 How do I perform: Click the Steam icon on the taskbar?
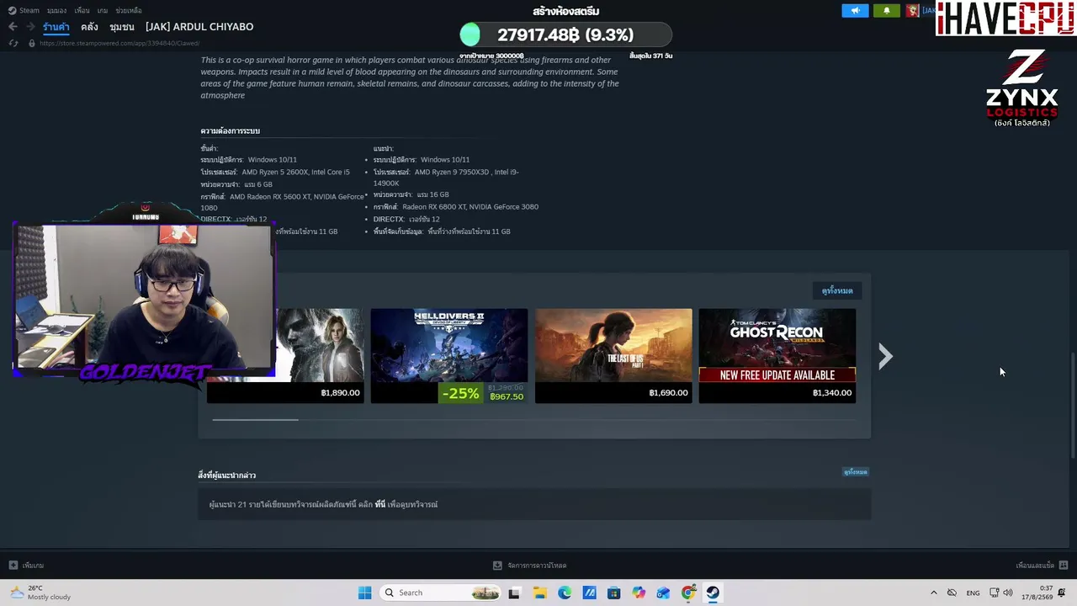tap(713, 593)
